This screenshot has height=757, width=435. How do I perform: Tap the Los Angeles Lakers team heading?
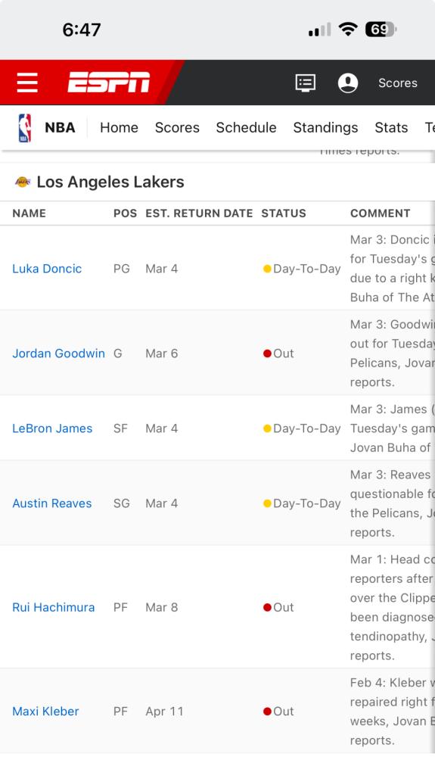[x=110, y=182]
